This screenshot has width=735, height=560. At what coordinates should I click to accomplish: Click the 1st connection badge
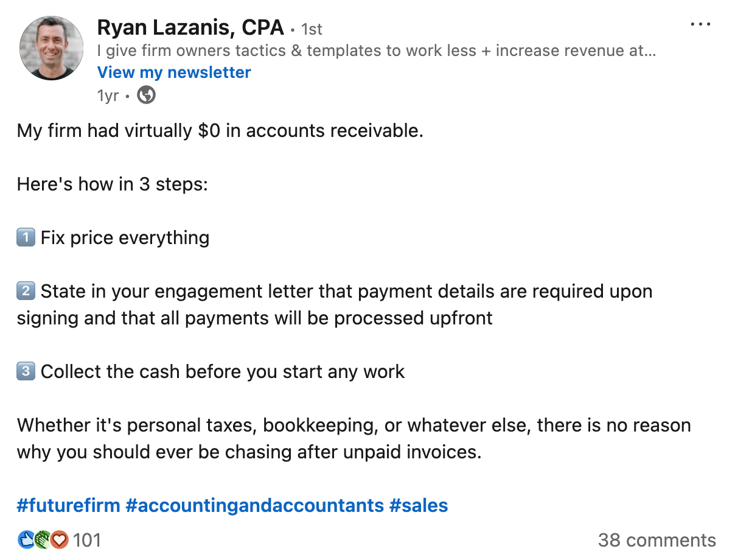(312, 29)
